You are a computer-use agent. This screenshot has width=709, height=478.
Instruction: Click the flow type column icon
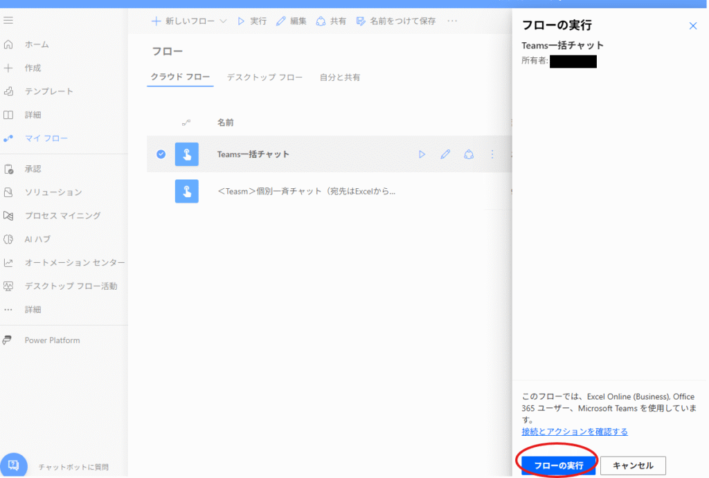[186, 122]
